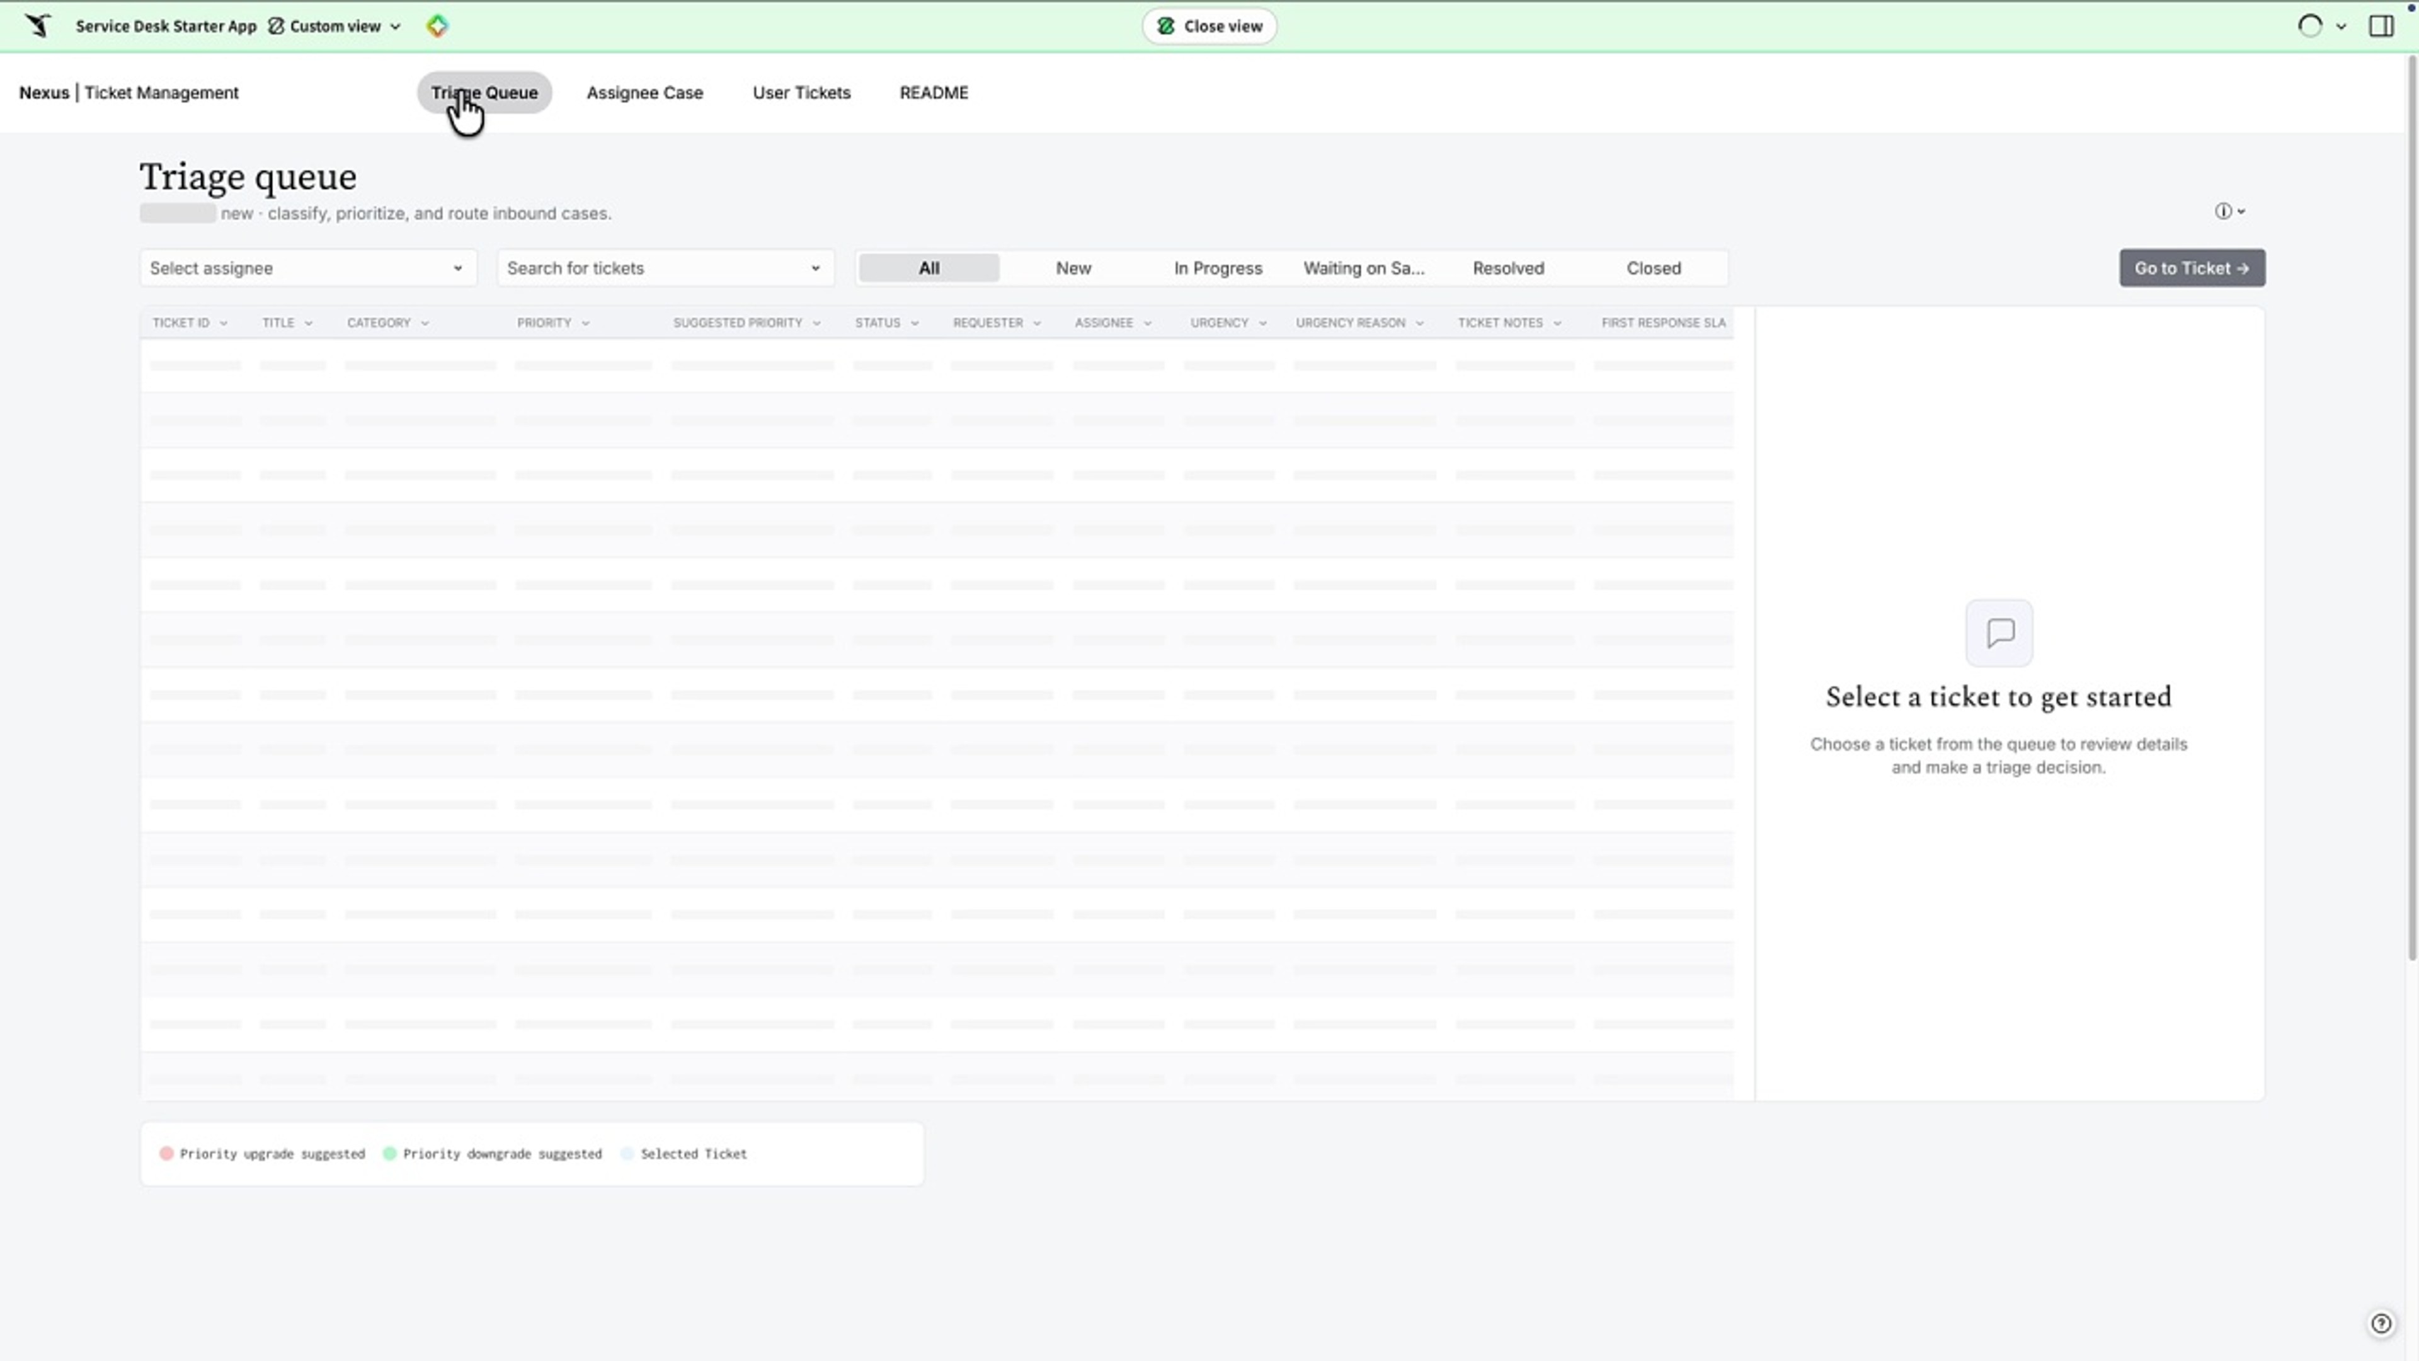This screenshot has width=2419, height=1361.
Task: Open the Custom view dropdown
Action: pos(335,26)
